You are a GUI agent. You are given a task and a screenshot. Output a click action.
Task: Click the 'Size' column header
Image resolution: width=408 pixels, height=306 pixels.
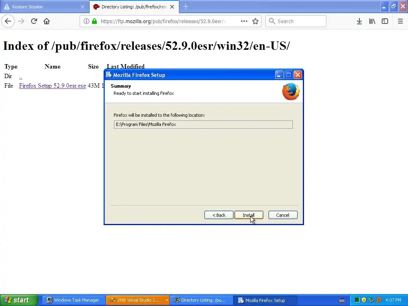click(93, 67)
